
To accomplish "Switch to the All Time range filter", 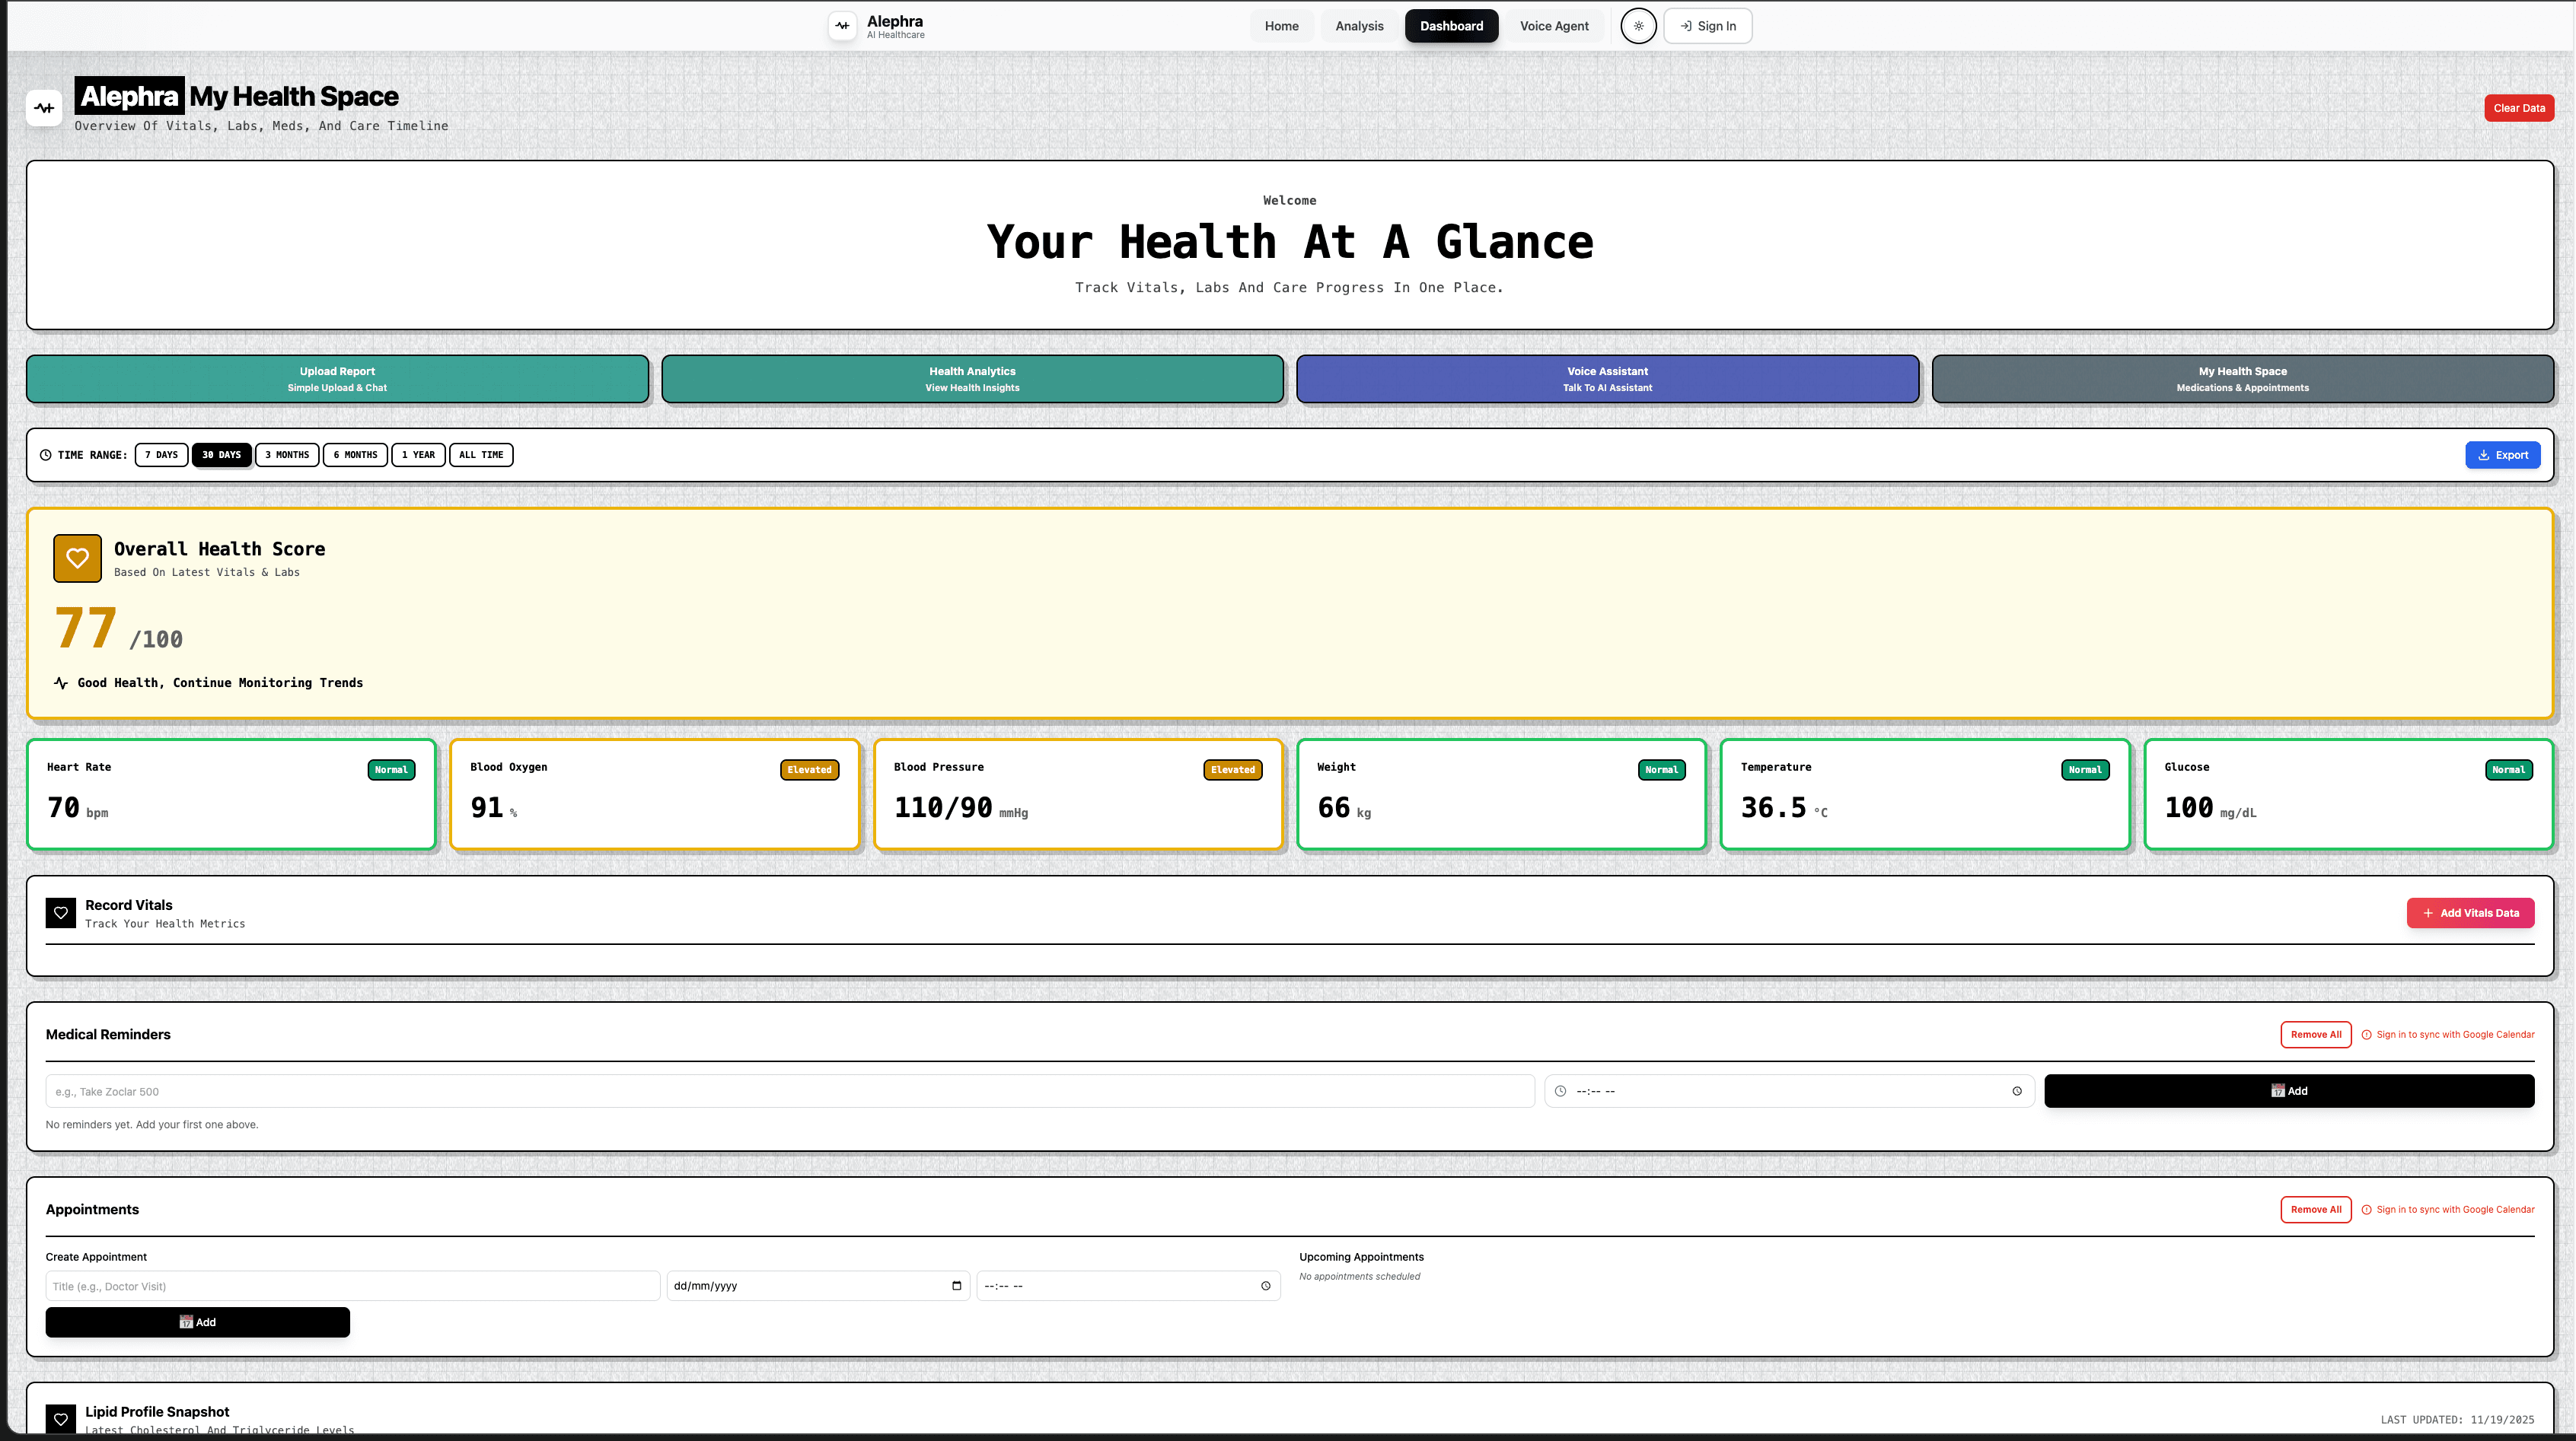I will (481, 455).
